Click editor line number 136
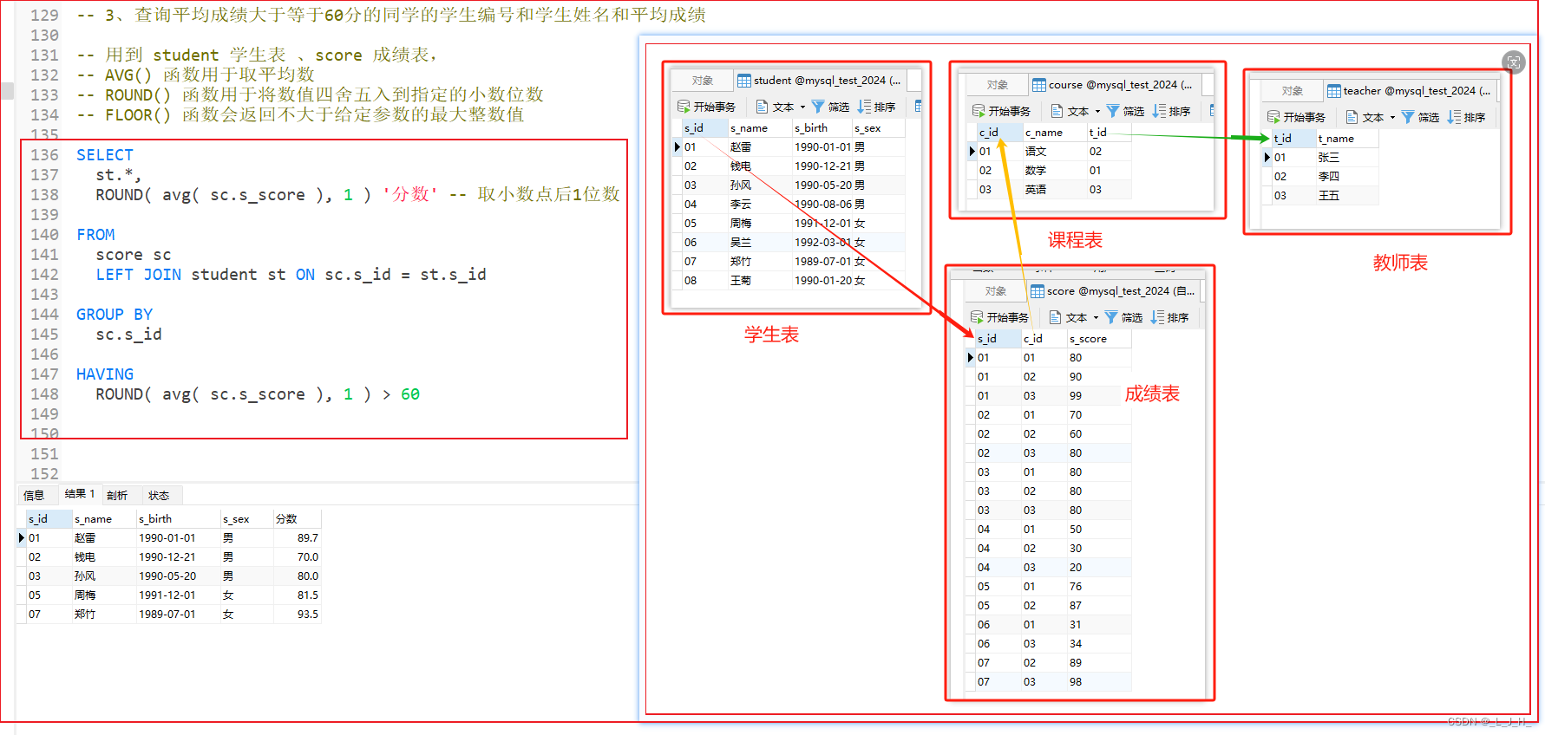The height and width of the screenshot is (735, 1545). click(44, 154)
